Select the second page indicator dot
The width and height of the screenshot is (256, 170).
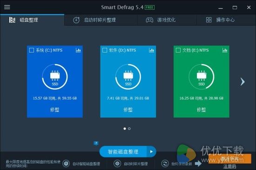click(x=129, y=129)
